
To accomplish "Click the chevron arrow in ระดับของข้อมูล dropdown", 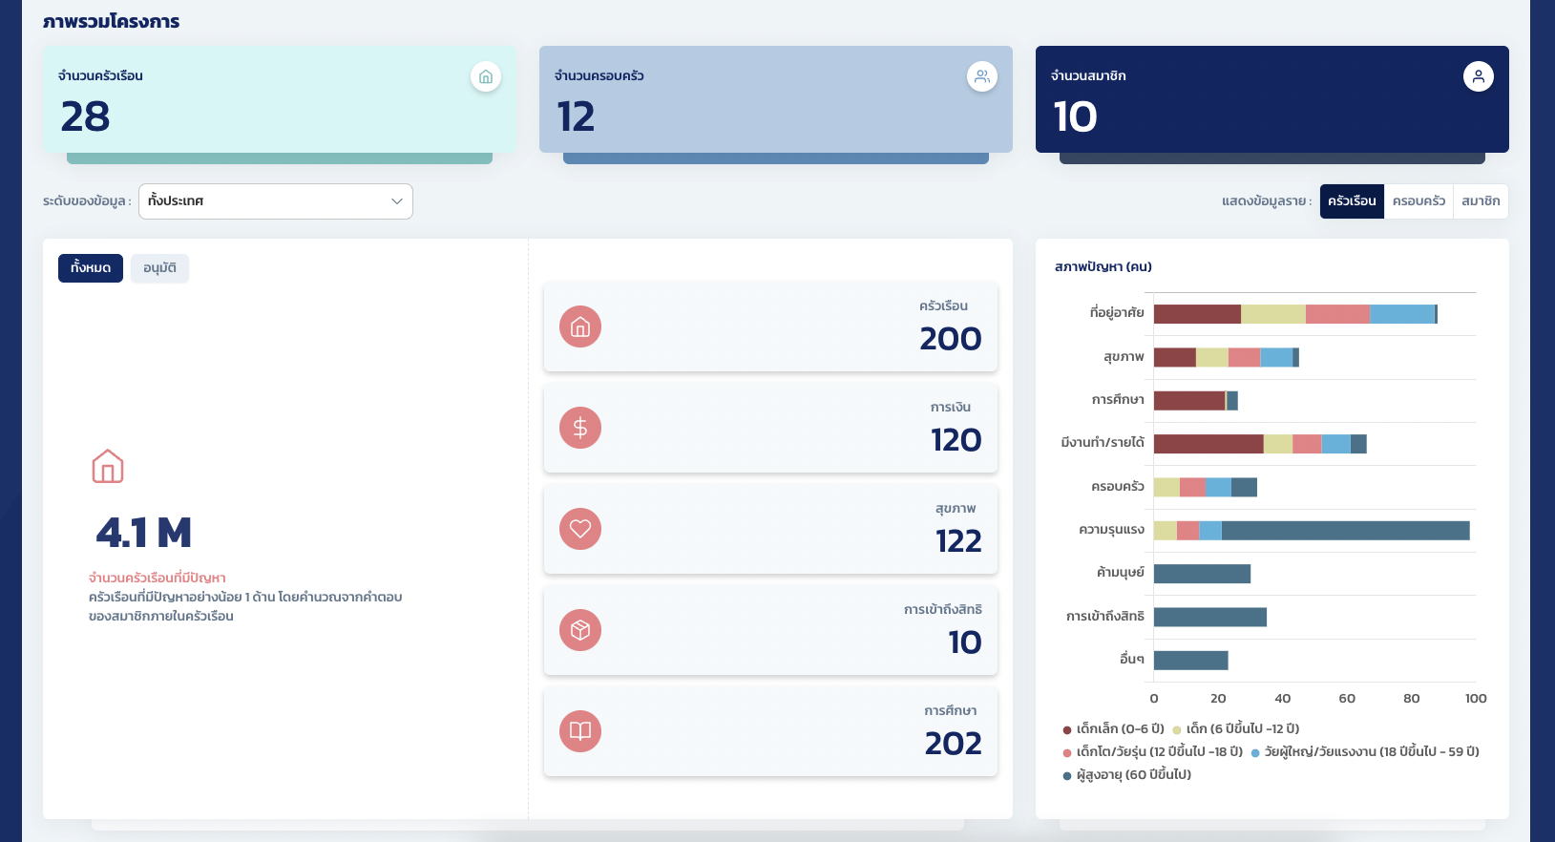I will pos(397,201).
